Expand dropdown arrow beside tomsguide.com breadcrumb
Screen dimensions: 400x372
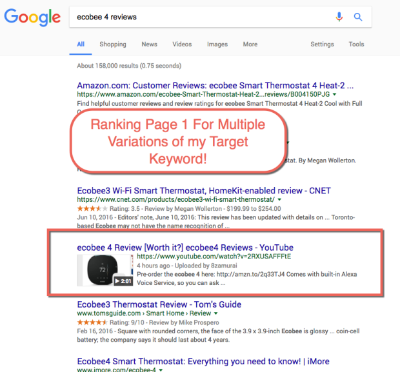point(216,313)
